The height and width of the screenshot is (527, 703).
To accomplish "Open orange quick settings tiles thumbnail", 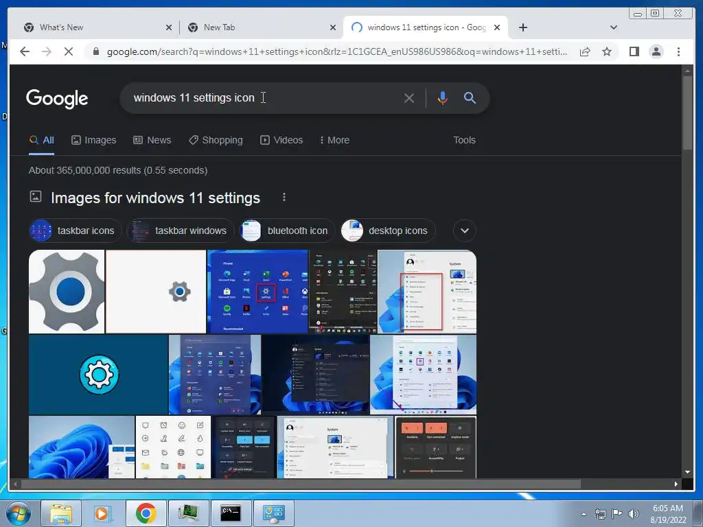I will [x=435, y=447].
